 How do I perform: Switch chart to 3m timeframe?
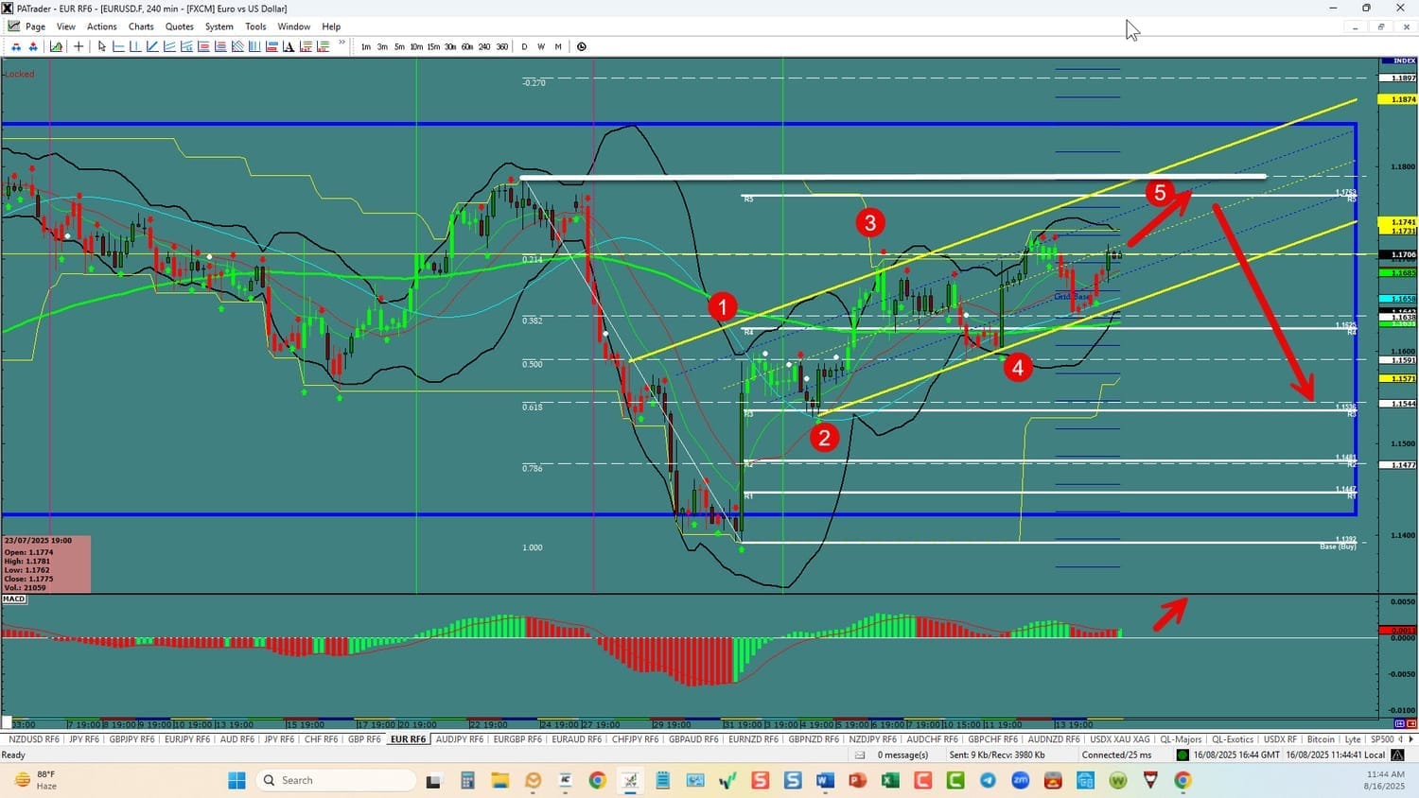[x=382, y=46]
